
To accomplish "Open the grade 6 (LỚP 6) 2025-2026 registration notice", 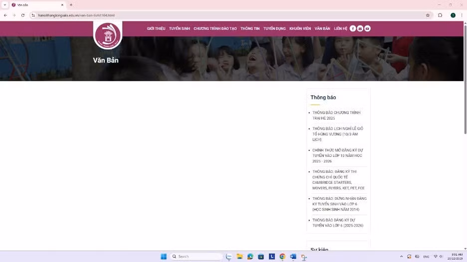I will pyautogui.click(x=338, y=223).
